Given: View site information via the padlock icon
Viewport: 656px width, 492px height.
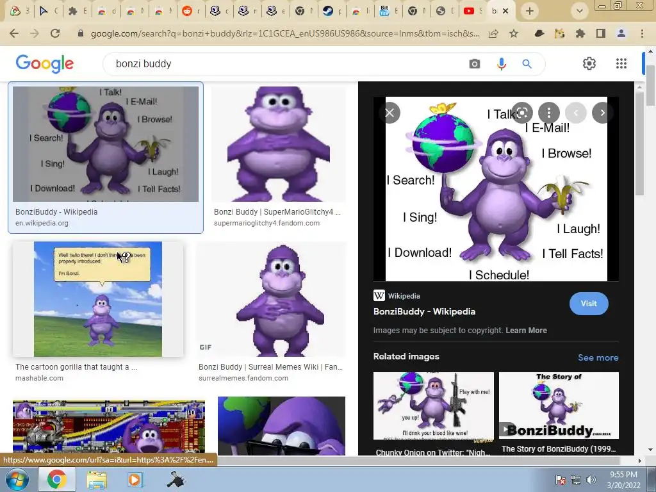Looking at the screenshot, I should (x=81, y=33).
